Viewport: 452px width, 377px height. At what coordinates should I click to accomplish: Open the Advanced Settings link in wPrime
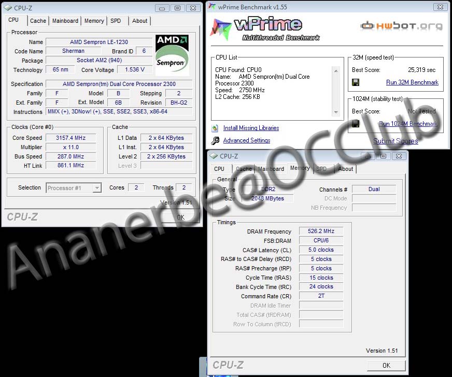tap(247, 140)
